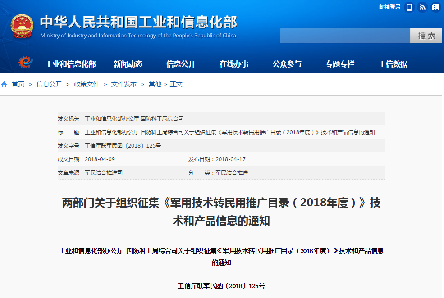Open the site map icon in header

[x=435, y=7]
